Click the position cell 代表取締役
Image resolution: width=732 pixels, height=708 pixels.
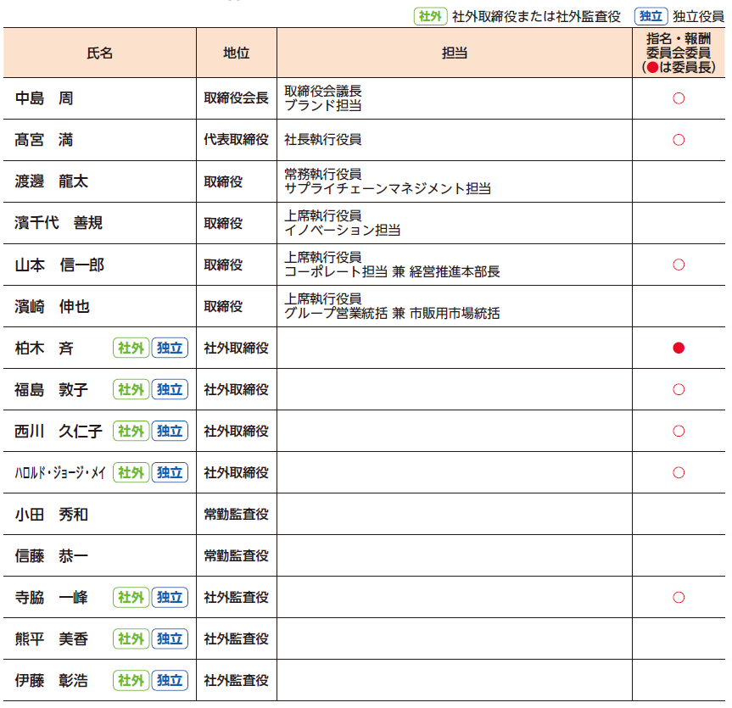coord(236,140)
